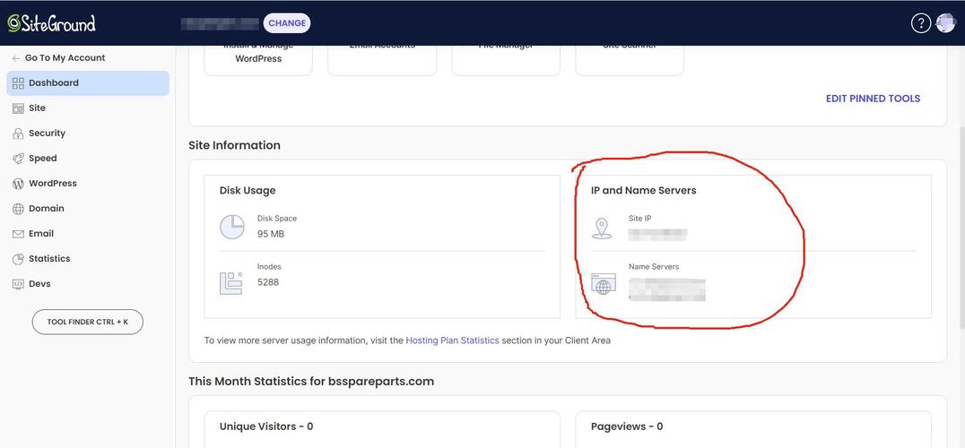Open the WordPress menu section
This screenshot has width=965, height=448.
point(88,184)
